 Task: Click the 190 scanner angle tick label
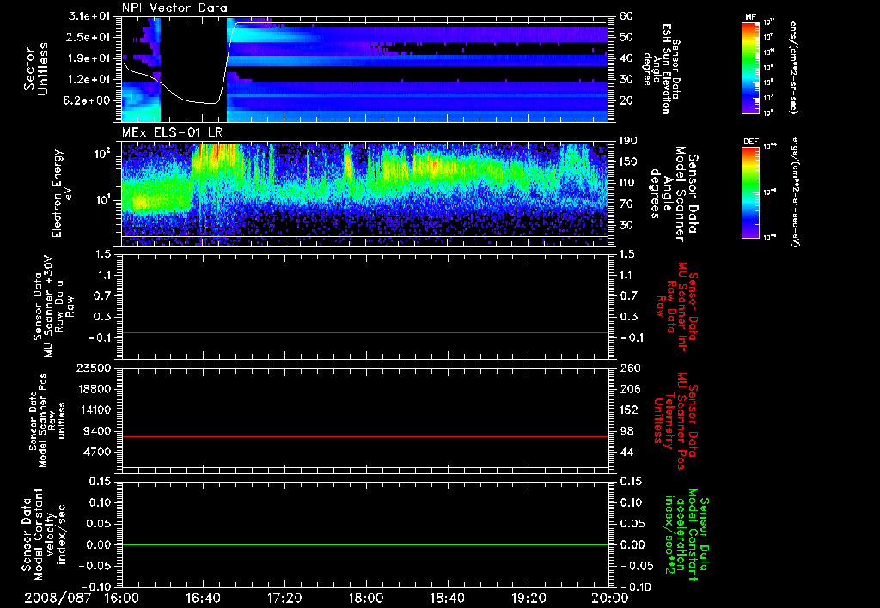point(628,141)
